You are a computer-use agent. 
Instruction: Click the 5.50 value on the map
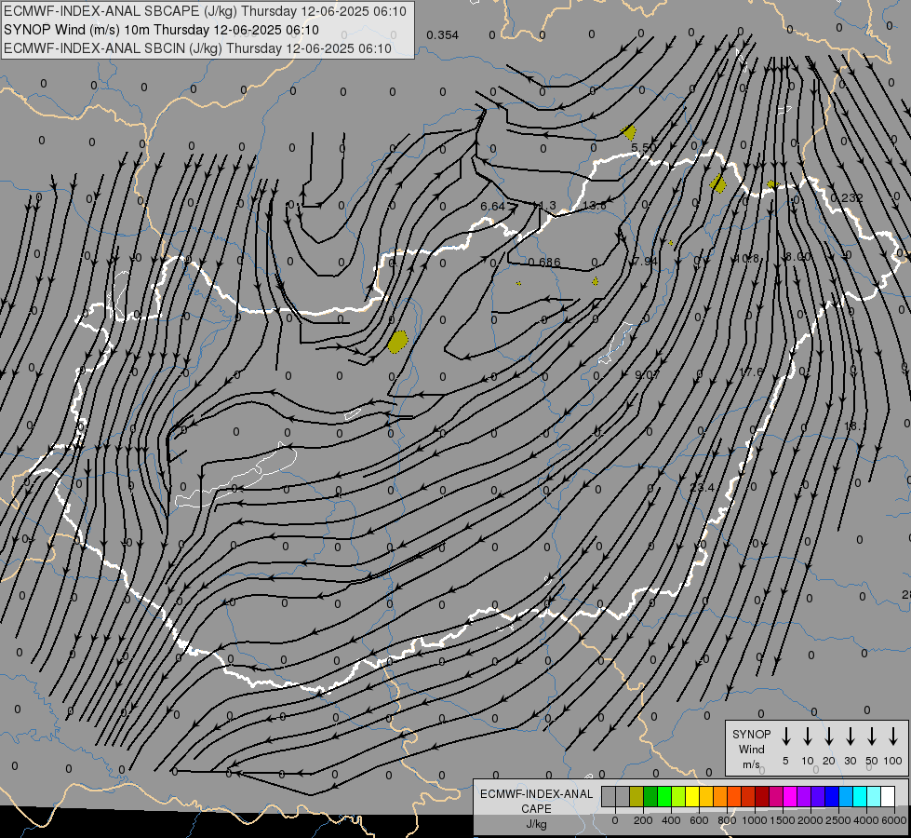(644, 148)
